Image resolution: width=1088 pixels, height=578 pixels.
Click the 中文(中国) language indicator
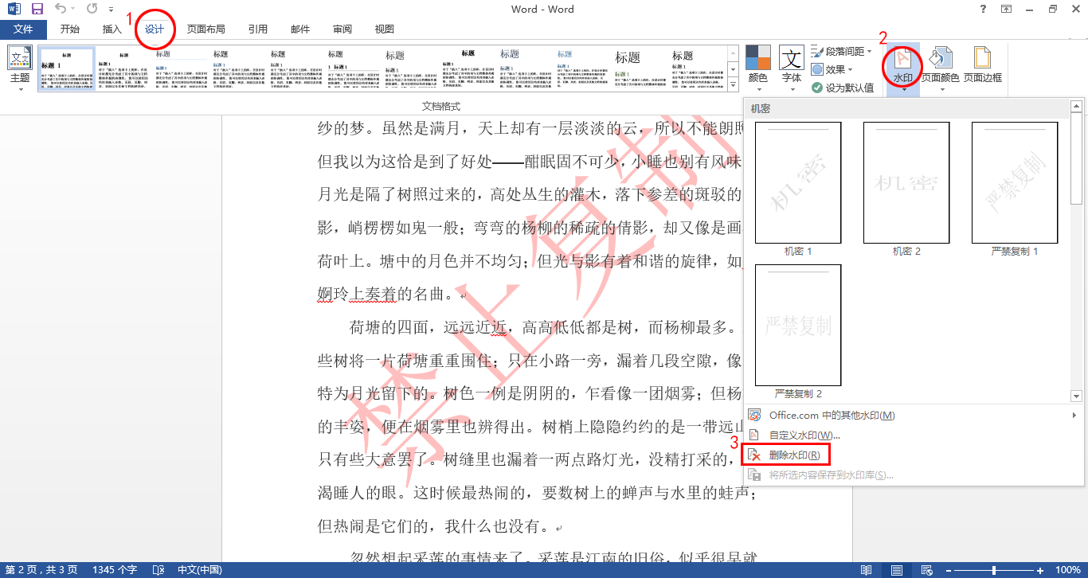[199, 570]
